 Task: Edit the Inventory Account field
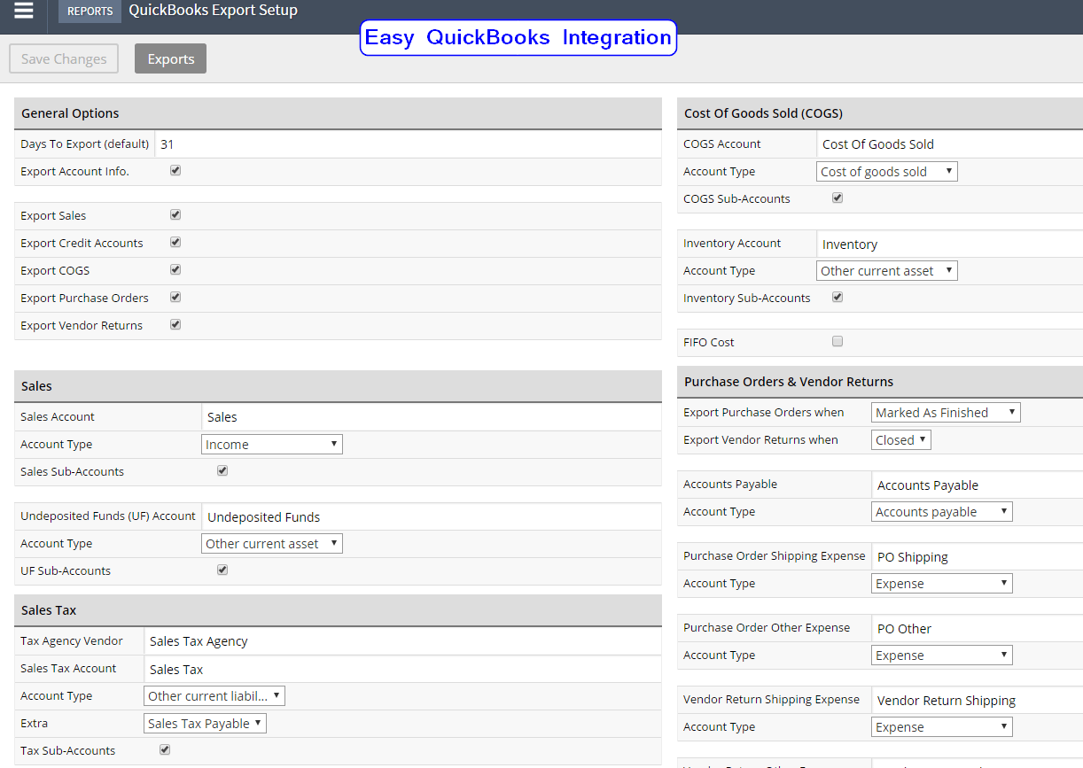(x=950, y=244)
